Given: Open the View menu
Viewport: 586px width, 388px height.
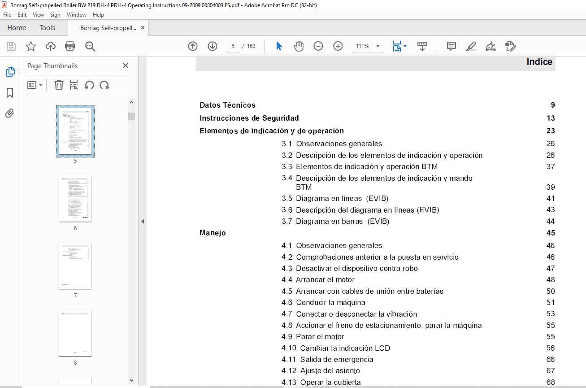Looking at the screenshot, I should [38, 15].
